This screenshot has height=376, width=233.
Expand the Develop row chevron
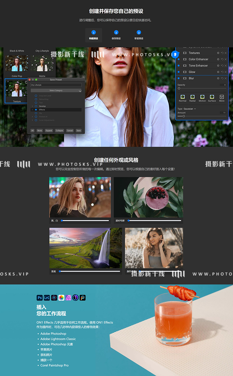click(32, 106)
